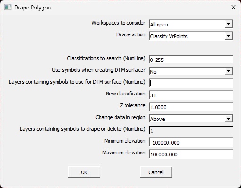This screenshot has height=188, width=241.
Task: Click the 'New classification' label
Action: [125, 94]
